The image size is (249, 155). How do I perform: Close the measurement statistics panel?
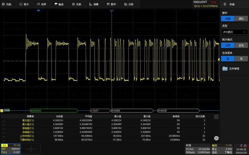[x=216, y=117]
